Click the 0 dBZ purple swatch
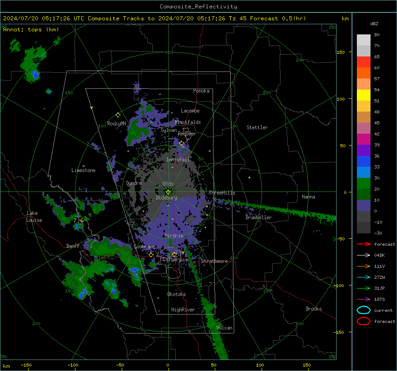 (363, 205)
